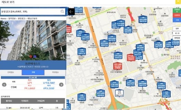Open the 2억 9,000 blue map marker
This screenshot has width=181, height=110.
(x=128, y=29)
